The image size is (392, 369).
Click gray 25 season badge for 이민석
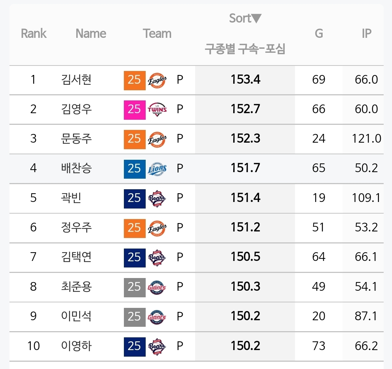coord(134,317)
